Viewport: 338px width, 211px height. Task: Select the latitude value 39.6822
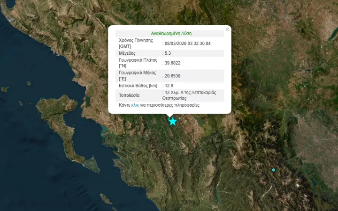coord(172,63)
